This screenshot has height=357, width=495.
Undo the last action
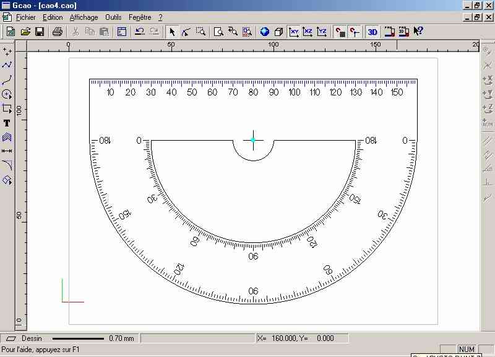[x=140, y=32]
